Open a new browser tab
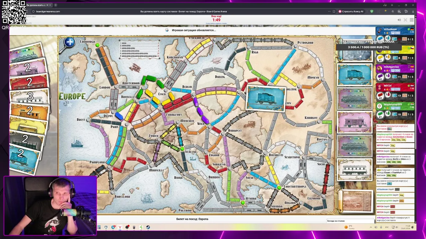 56,5
